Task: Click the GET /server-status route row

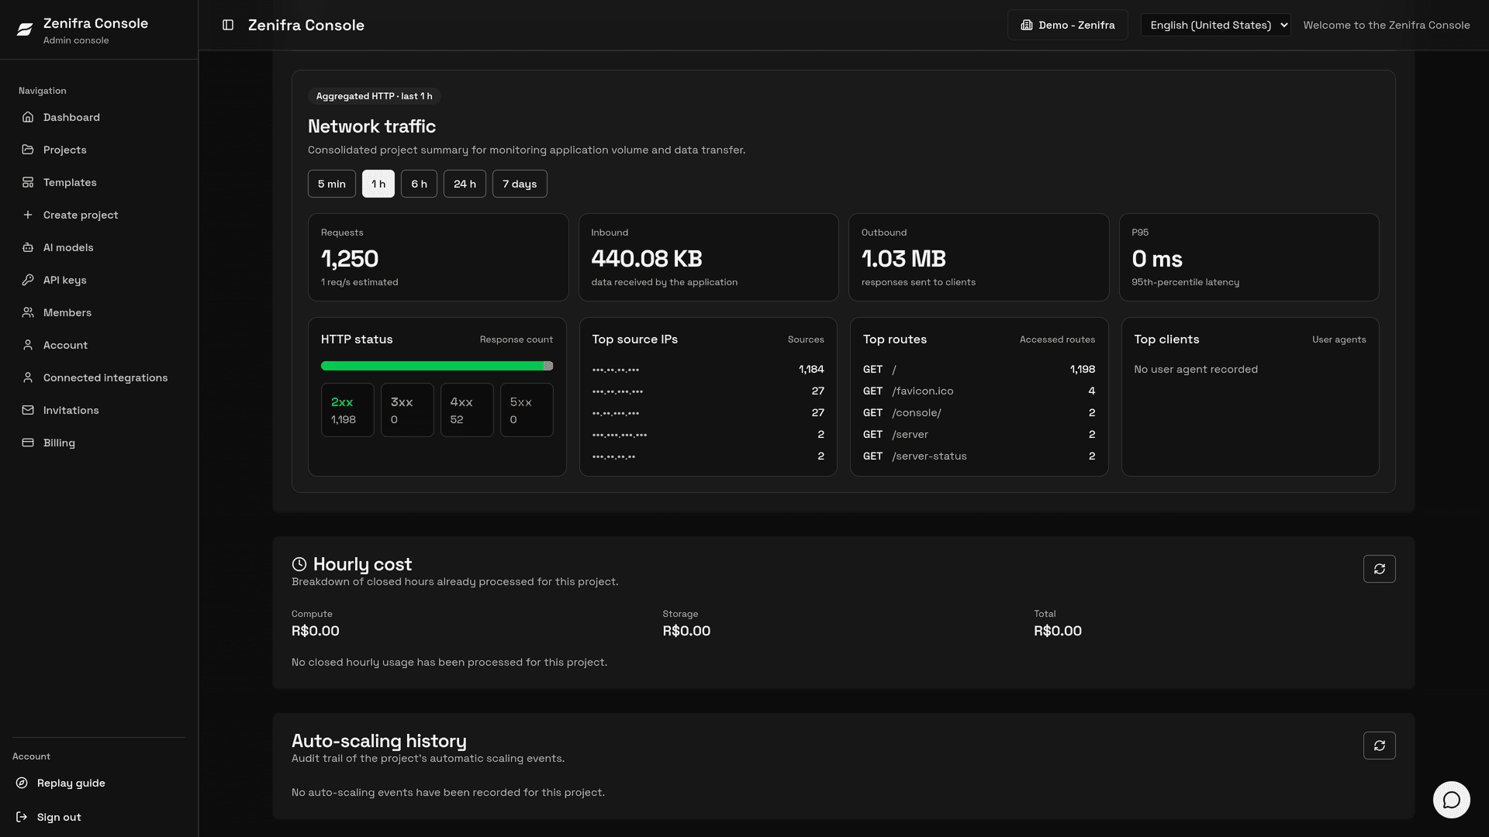Action: coord(979,456)
